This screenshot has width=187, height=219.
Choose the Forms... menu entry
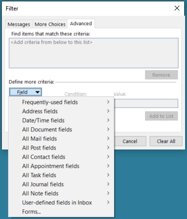[61, 211]
